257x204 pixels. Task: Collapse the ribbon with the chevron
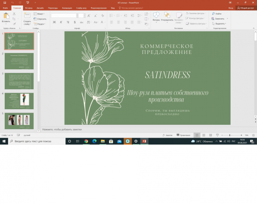[x=254, y=28]
